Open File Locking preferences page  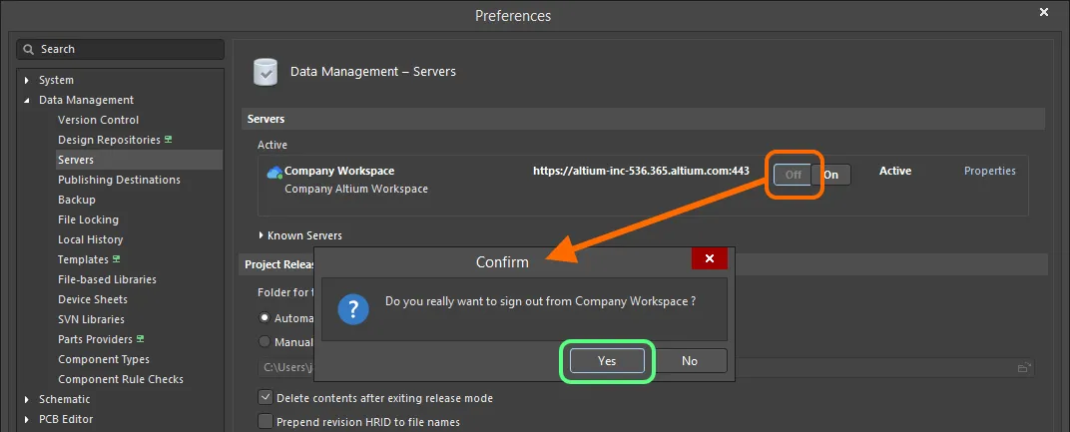click(88, 219)
